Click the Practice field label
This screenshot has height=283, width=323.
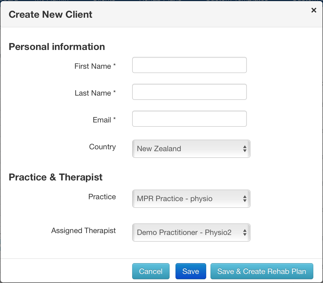pos(102,197)
